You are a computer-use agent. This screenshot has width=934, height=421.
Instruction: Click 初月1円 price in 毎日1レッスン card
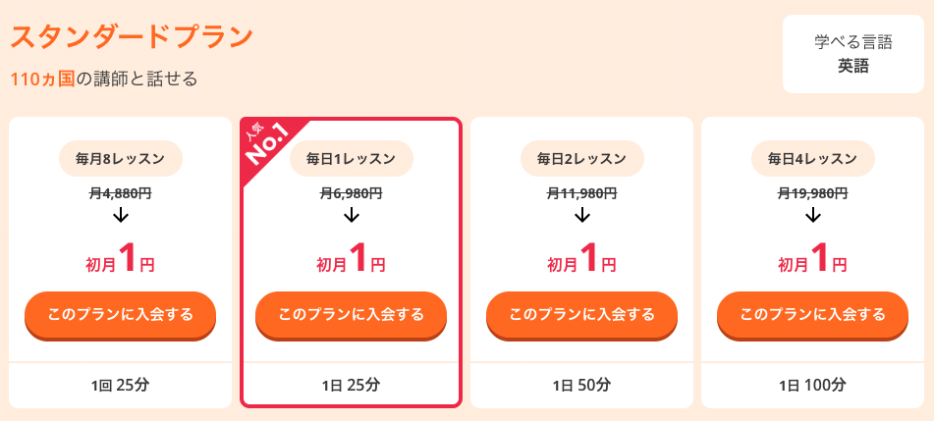coord(352,258)
